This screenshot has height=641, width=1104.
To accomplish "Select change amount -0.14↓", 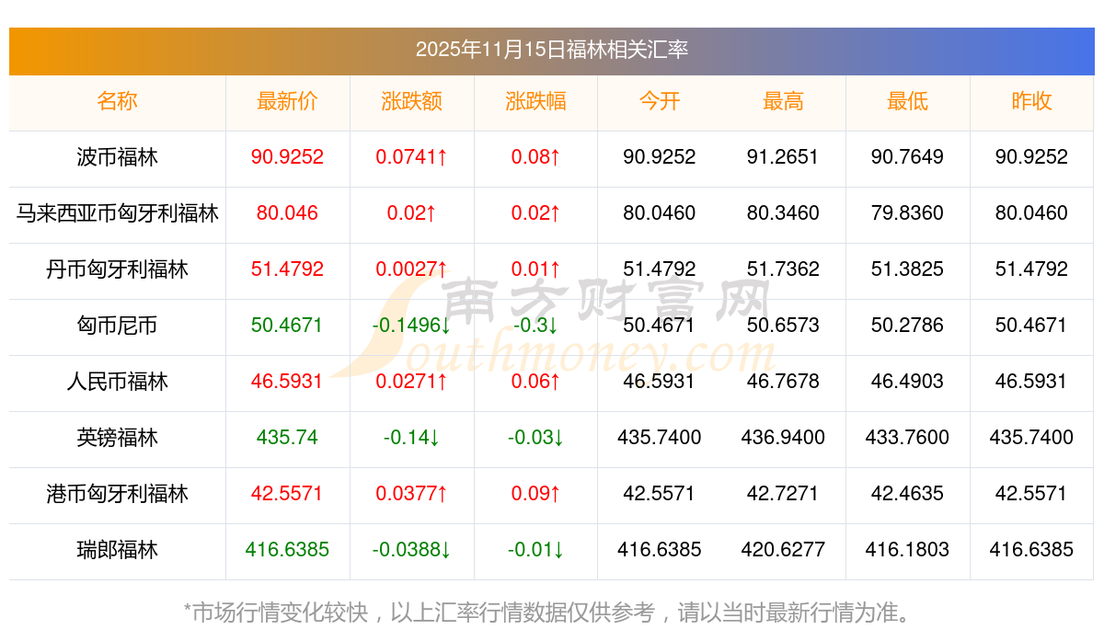I will [411, 438].
